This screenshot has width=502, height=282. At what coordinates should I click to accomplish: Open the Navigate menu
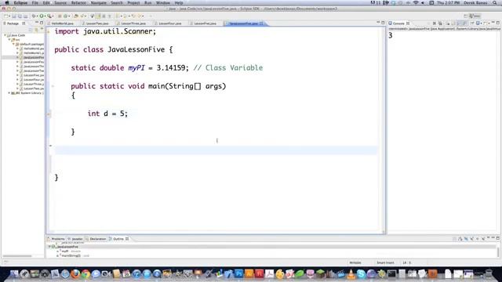(98, 2)
